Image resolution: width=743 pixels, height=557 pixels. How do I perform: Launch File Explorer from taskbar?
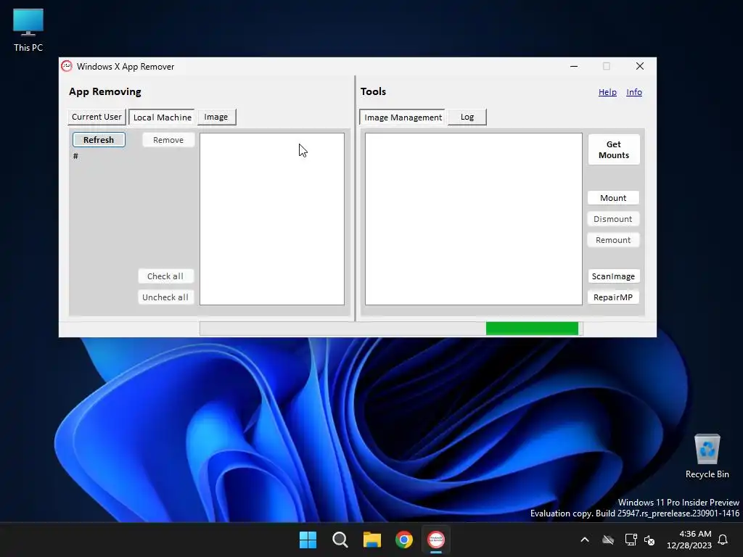(372, 540)
